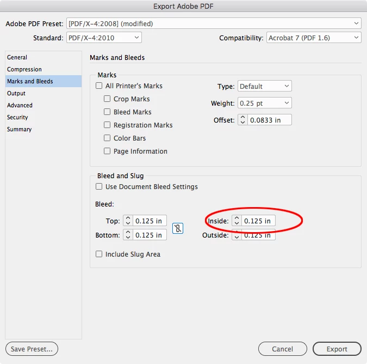Select the General panel
The height and width of the screenshot is (364, 367).
point(43,57)
